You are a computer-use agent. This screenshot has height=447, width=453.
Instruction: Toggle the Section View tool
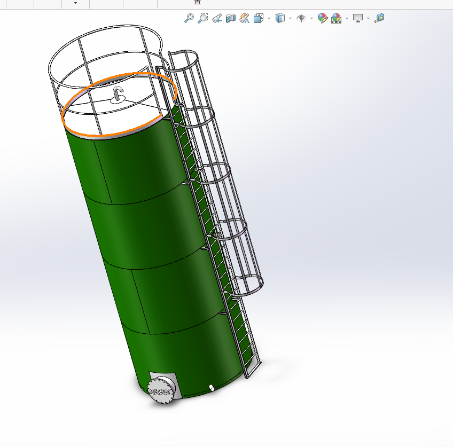(231, 18)
